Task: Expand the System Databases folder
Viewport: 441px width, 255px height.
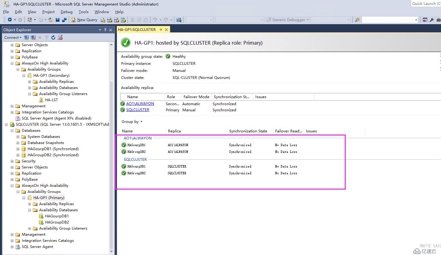Action: click(18, 137)
